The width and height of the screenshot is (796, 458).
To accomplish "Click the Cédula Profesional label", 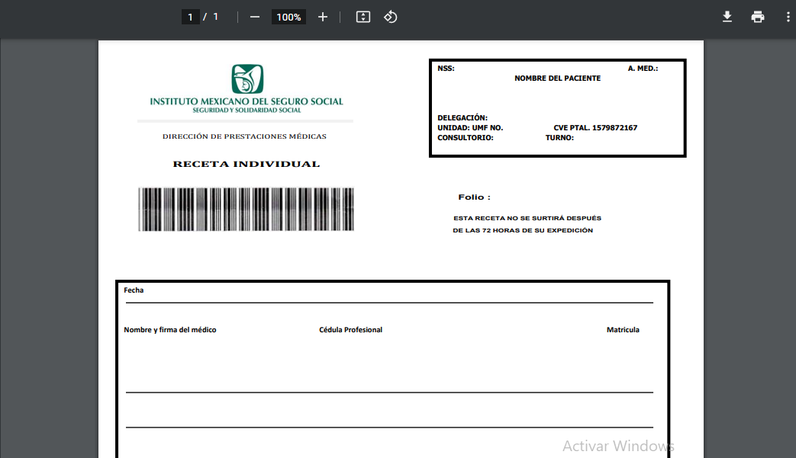I will 350,330.
